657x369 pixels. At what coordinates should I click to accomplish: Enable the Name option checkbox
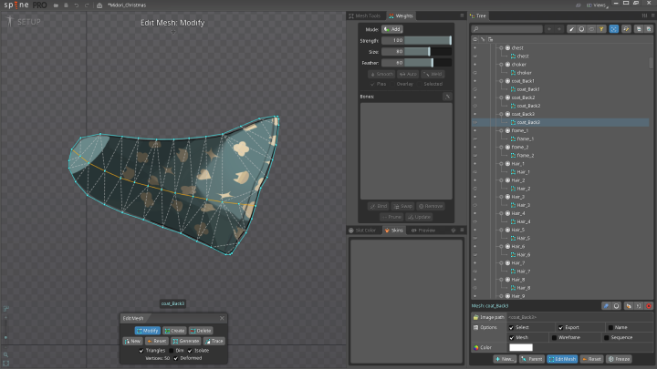(610, 328)
